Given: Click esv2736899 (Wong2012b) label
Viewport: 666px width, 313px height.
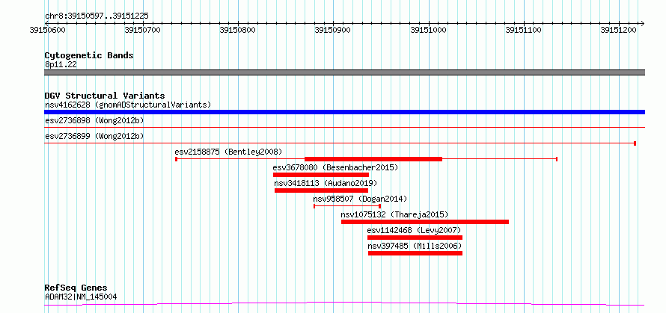Looking at the screenshot, I should coord(94,136).
